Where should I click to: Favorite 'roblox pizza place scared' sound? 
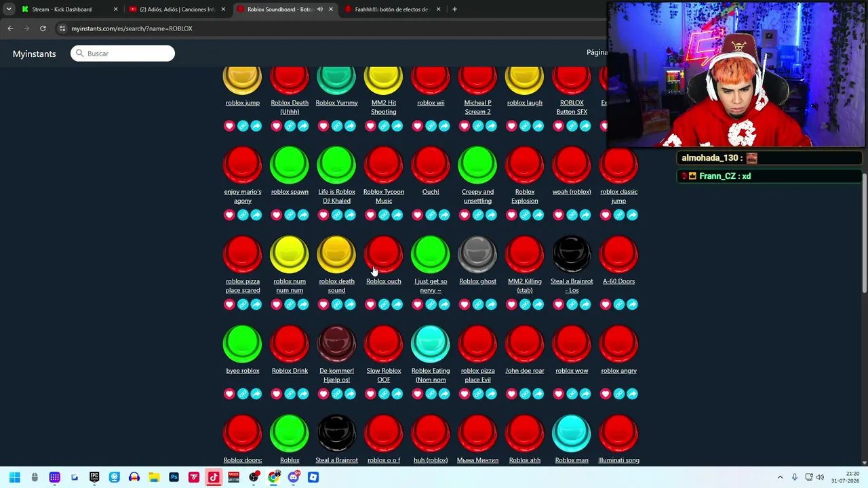click(x=229, y=304)
